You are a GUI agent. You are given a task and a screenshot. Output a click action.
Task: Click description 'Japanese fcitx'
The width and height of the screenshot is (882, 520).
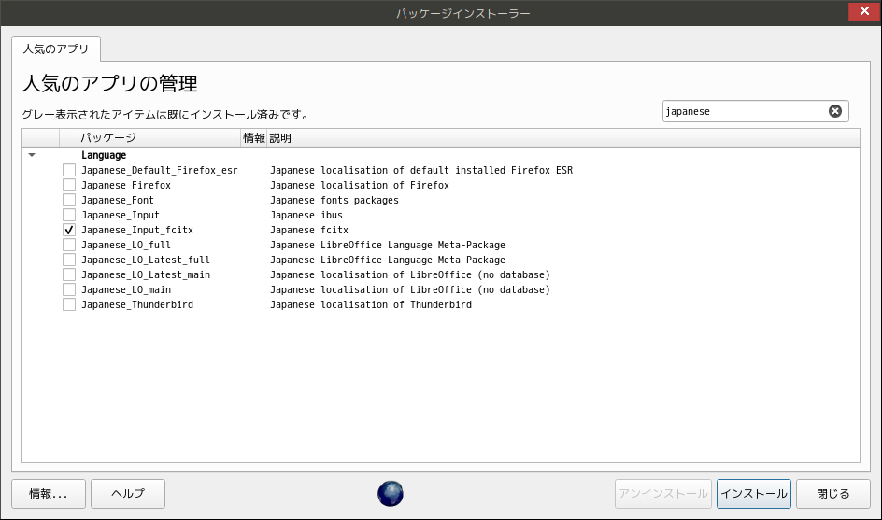click(x=309, y=230)
